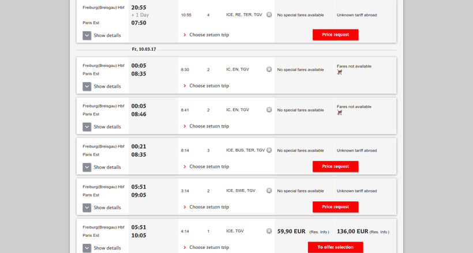The height and width of the screenshot is (253, 473).
Task: Click the crossed-out cart icon for the 8:30 trip
Action: [340, 72]
